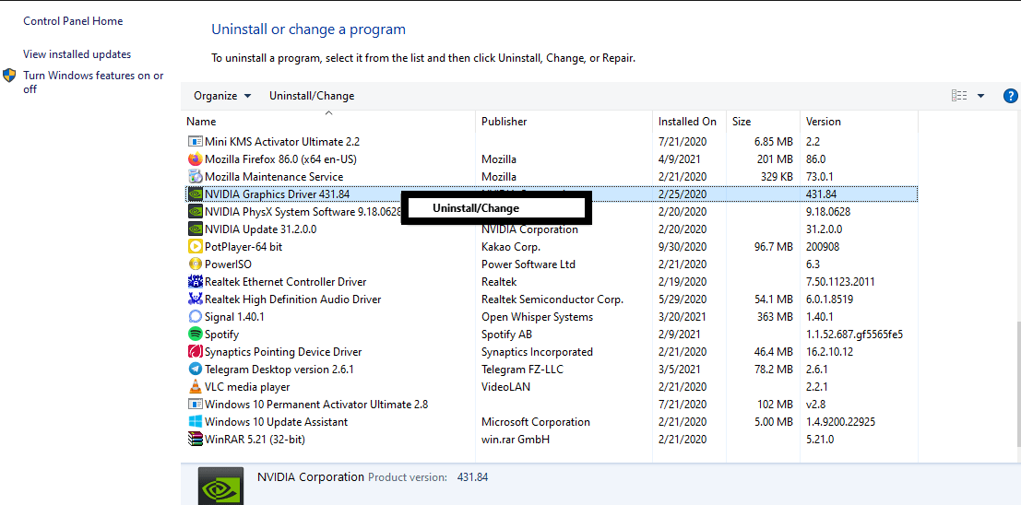Open Turn Windows features on or off
This screenshot has height=505, width=1021.
(93, 82)
